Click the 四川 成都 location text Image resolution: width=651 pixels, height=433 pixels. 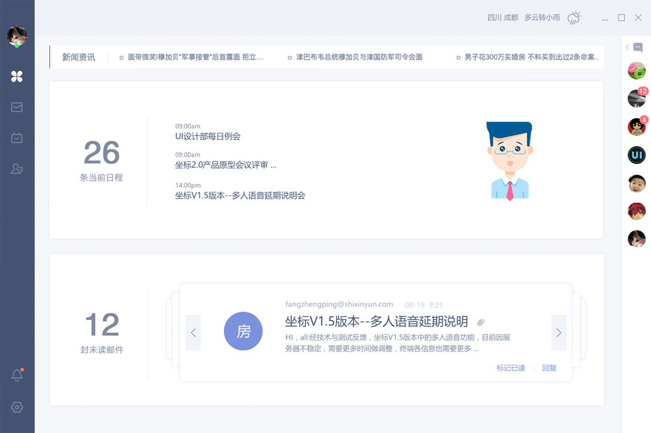503,18
